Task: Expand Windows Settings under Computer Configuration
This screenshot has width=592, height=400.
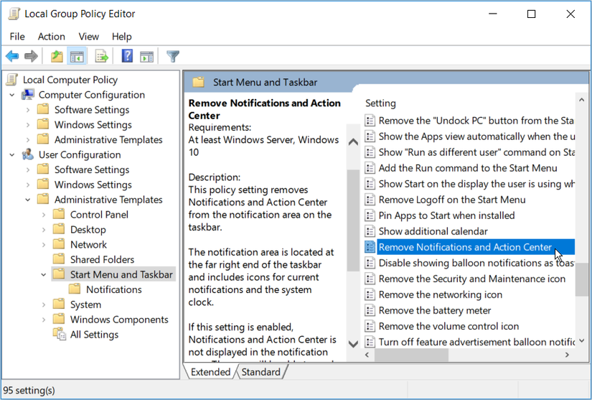Action: pyautogui.click(x=28, y=125)
